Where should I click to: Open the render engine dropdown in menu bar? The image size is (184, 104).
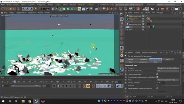129,5
